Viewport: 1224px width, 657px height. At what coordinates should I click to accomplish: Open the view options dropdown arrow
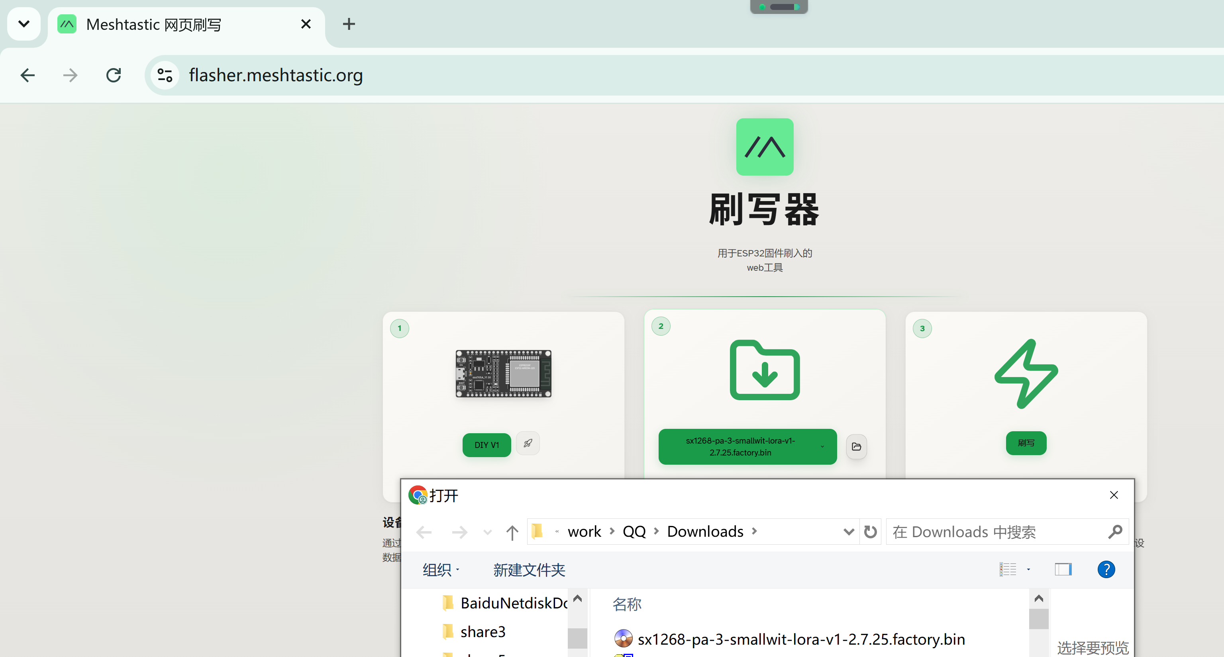[1028, 569]
